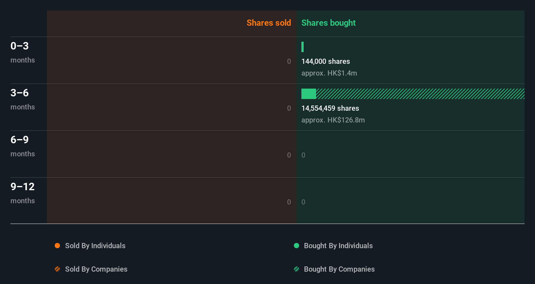Toggle the Bought By Companies legend label
Screen dimensions: 535x284
[339, 269]
